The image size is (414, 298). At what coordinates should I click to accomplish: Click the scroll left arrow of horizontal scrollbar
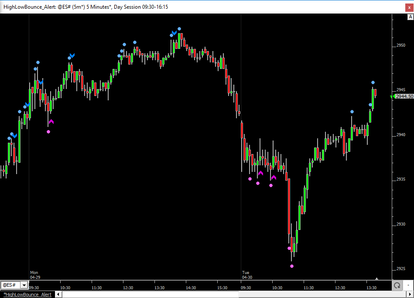coord(58,295)
